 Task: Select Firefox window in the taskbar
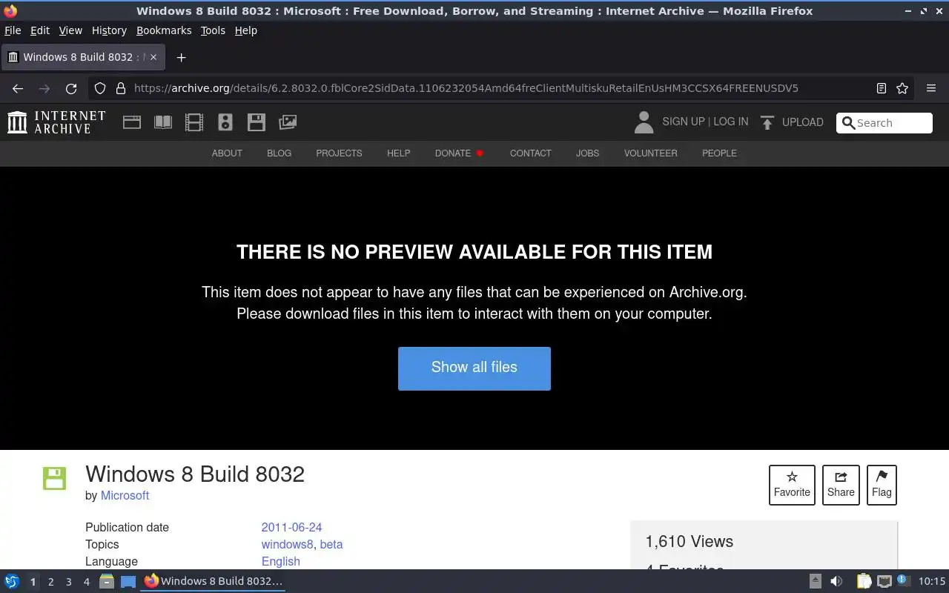point(214,581)
